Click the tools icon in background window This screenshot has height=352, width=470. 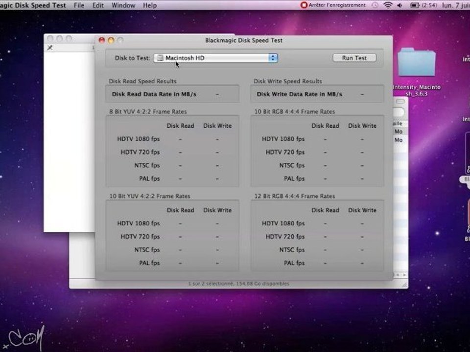coord(50,47)
